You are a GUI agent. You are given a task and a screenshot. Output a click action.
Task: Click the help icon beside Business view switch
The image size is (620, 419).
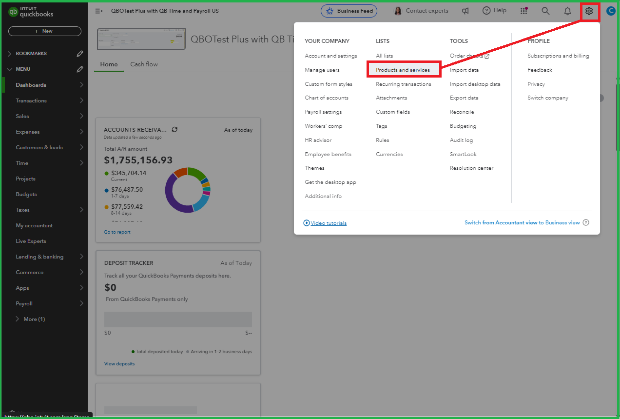click(586, 223)
